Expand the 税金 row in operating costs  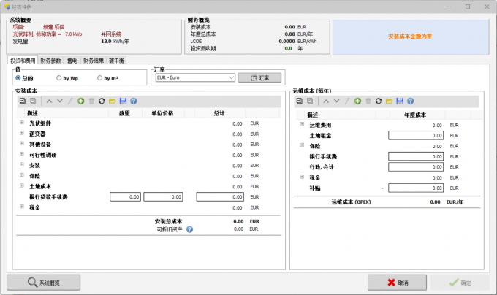coord(302,177)
